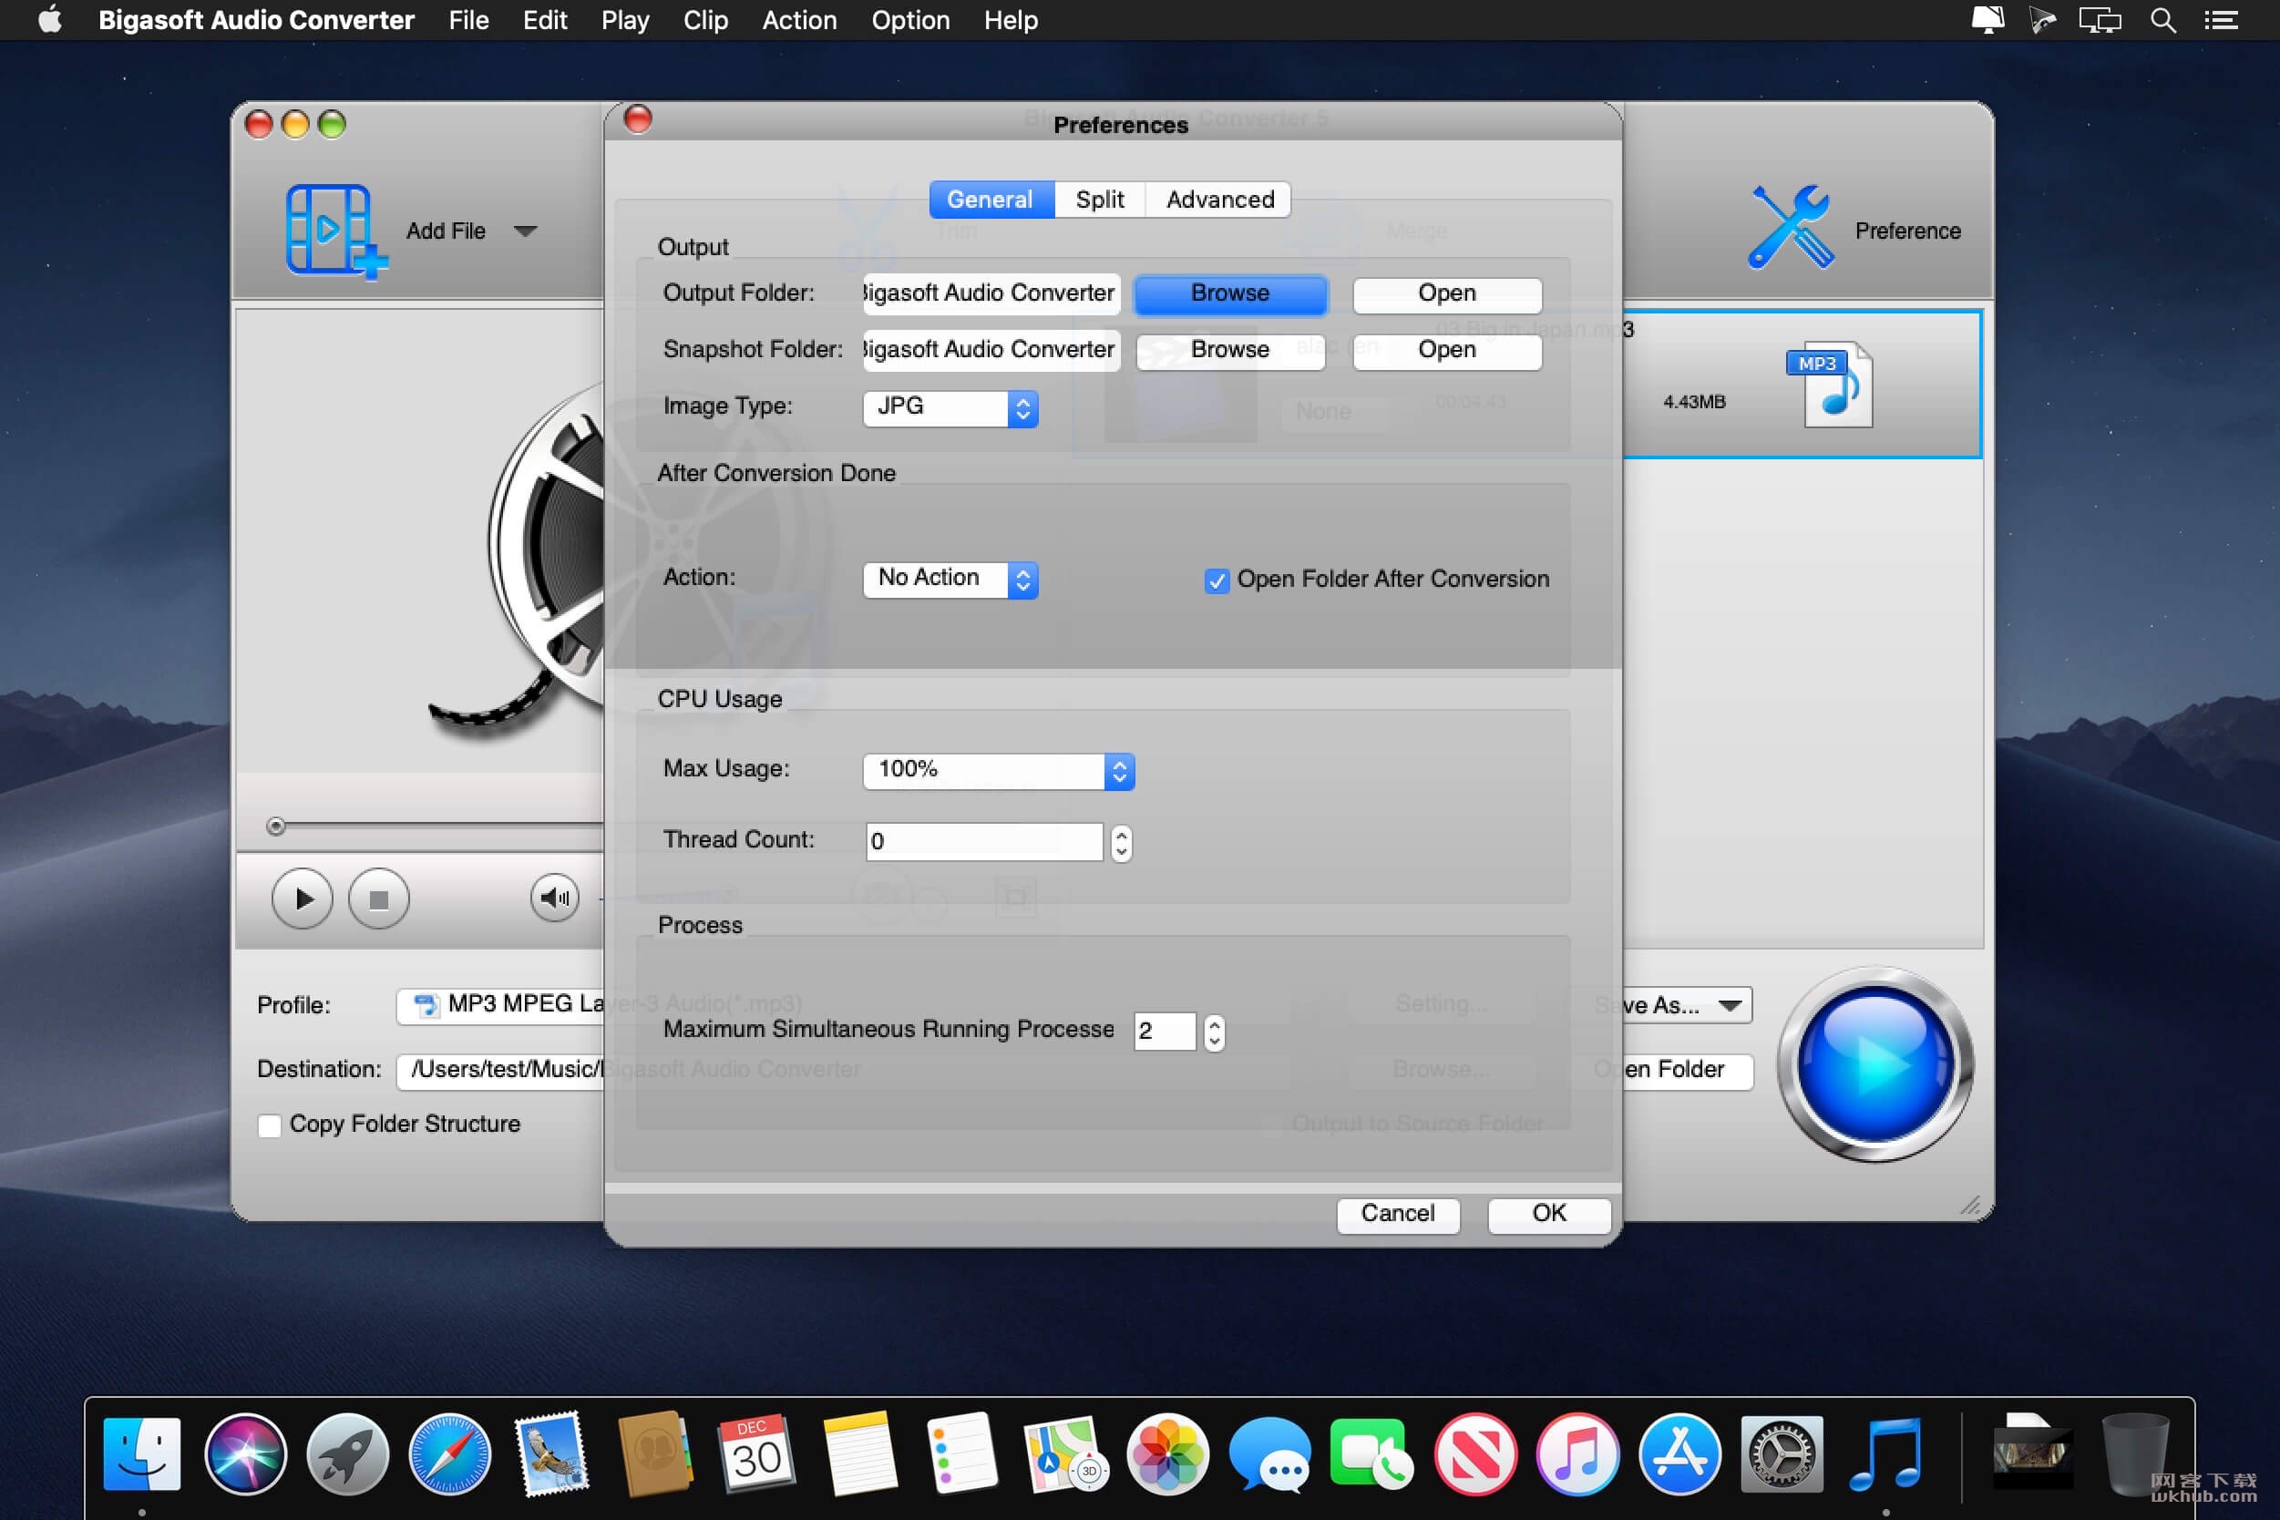Screen dimensions: 2280x1520
Task: Click the Play button in the player
Action: coord(303,899)
